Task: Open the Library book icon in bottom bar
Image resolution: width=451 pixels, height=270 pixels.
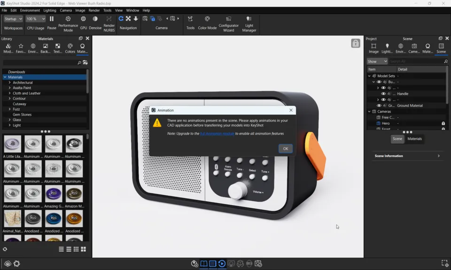Action: pyautogui.click(x=203, y=263)
